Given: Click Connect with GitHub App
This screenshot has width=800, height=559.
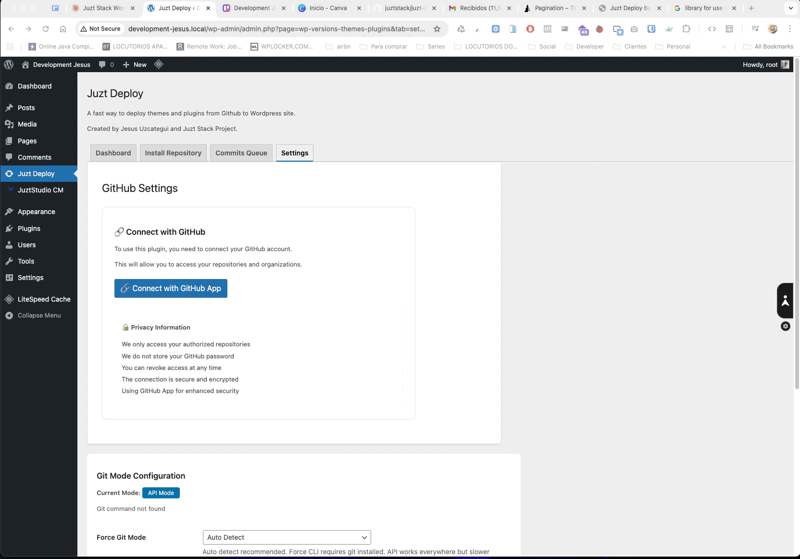Looking at the screenshot, I should 171,288.
